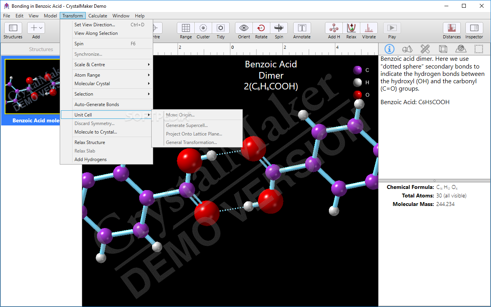The height and width of the screenshot is (307, 491).
Task: Open the View menu
Action: (x=34, y=16)
